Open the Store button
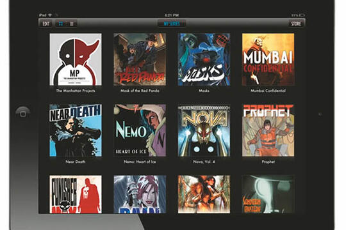The image size is (346, 230). click(296, 24)
